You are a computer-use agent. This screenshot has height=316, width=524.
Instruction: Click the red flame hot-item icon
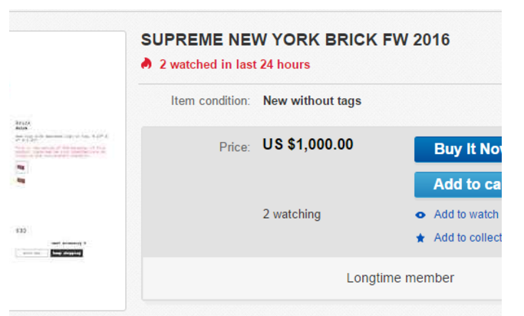point(147,64)
